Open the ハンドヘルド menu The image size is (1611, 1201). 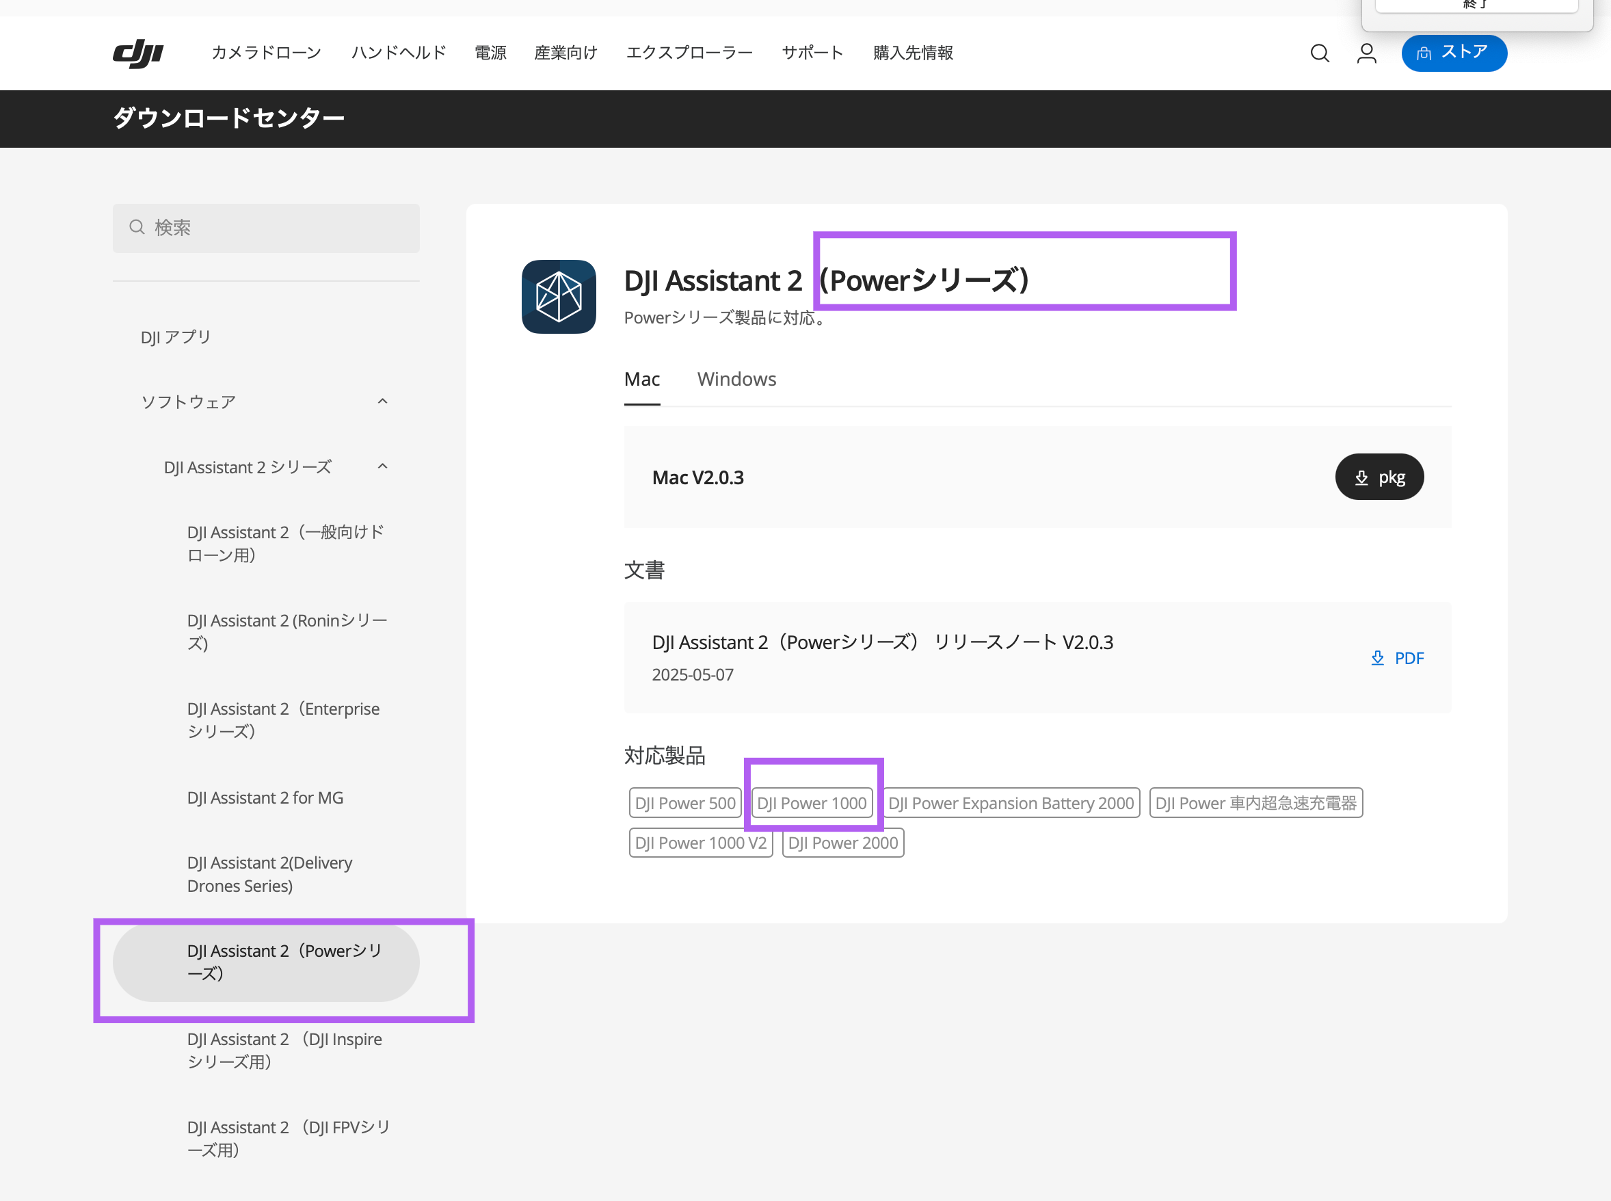(x=398, y=53)
